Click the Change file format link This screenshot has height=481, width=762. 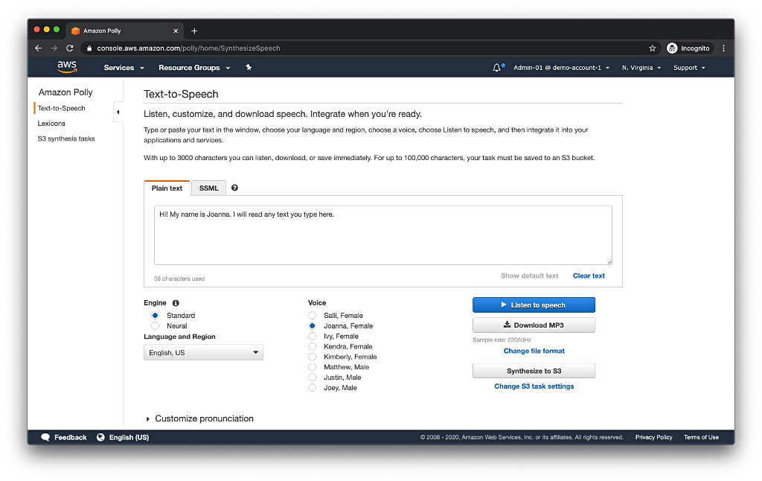click(x=534, y=351)
